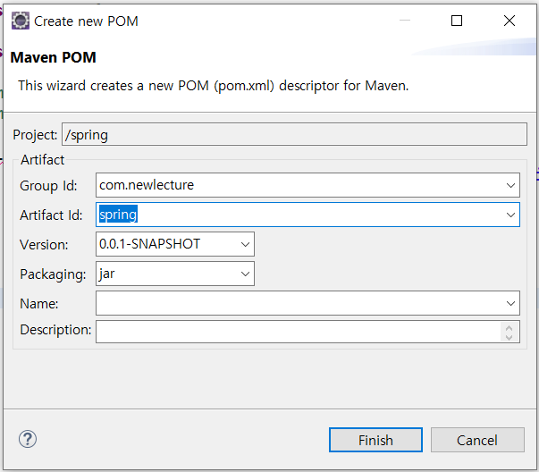The height and width of the screenshot is (472, 539).
Task: Open the help question mark icon
Action: tap(28, 439)
